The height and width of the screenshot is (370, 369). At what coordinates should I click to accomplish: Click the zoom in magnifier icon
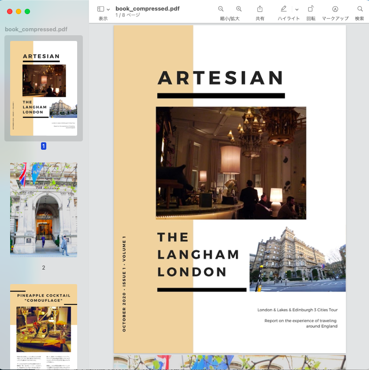(x=239, y=9)
